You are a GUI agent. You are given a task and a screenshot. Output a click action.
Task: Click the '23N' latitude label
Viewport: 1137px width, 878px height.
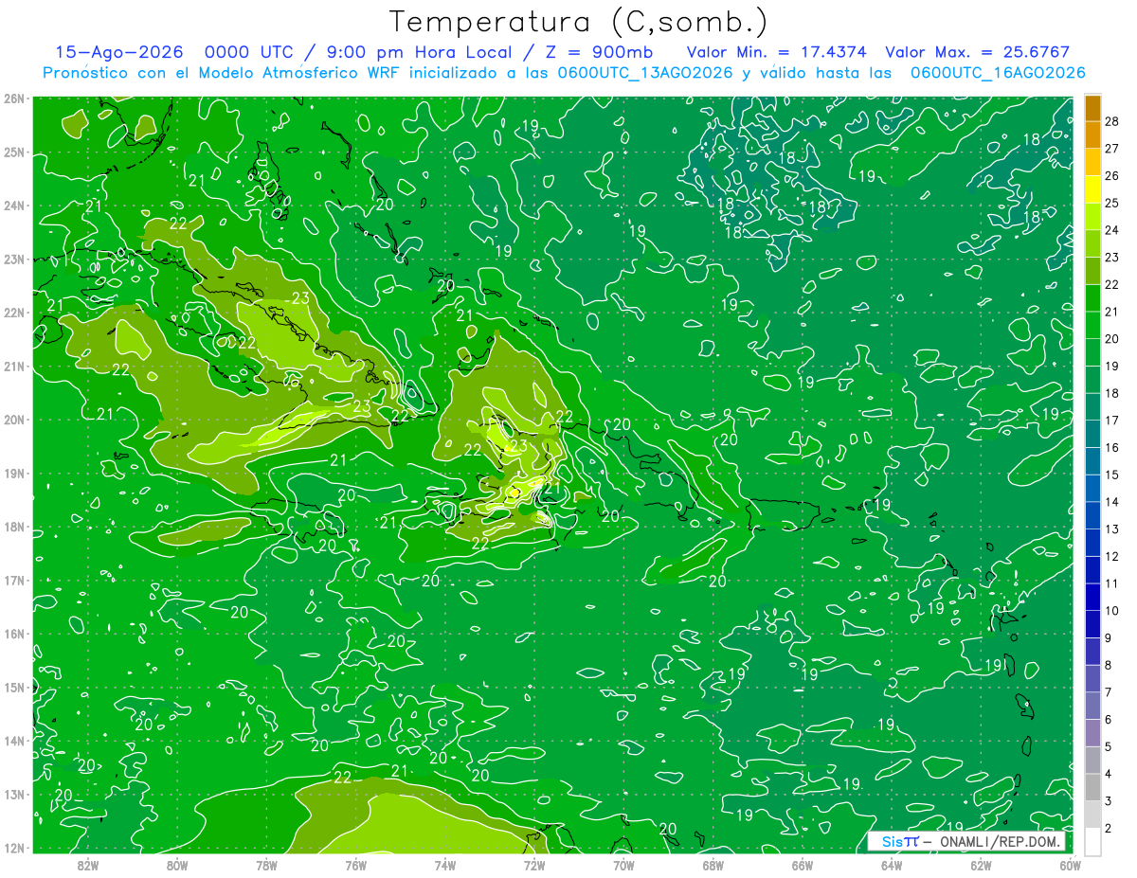tap(14, 259)
